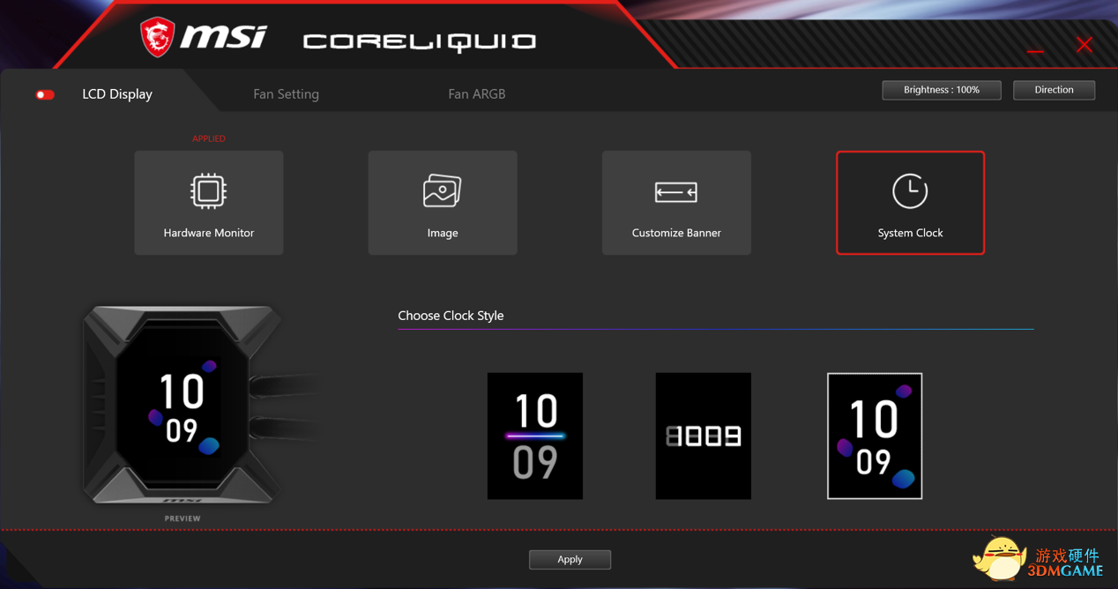Viewport: 1118px width, 589px height.
Task: Close the MSI CoreLiquid window
Action: tap(1084, 44)
